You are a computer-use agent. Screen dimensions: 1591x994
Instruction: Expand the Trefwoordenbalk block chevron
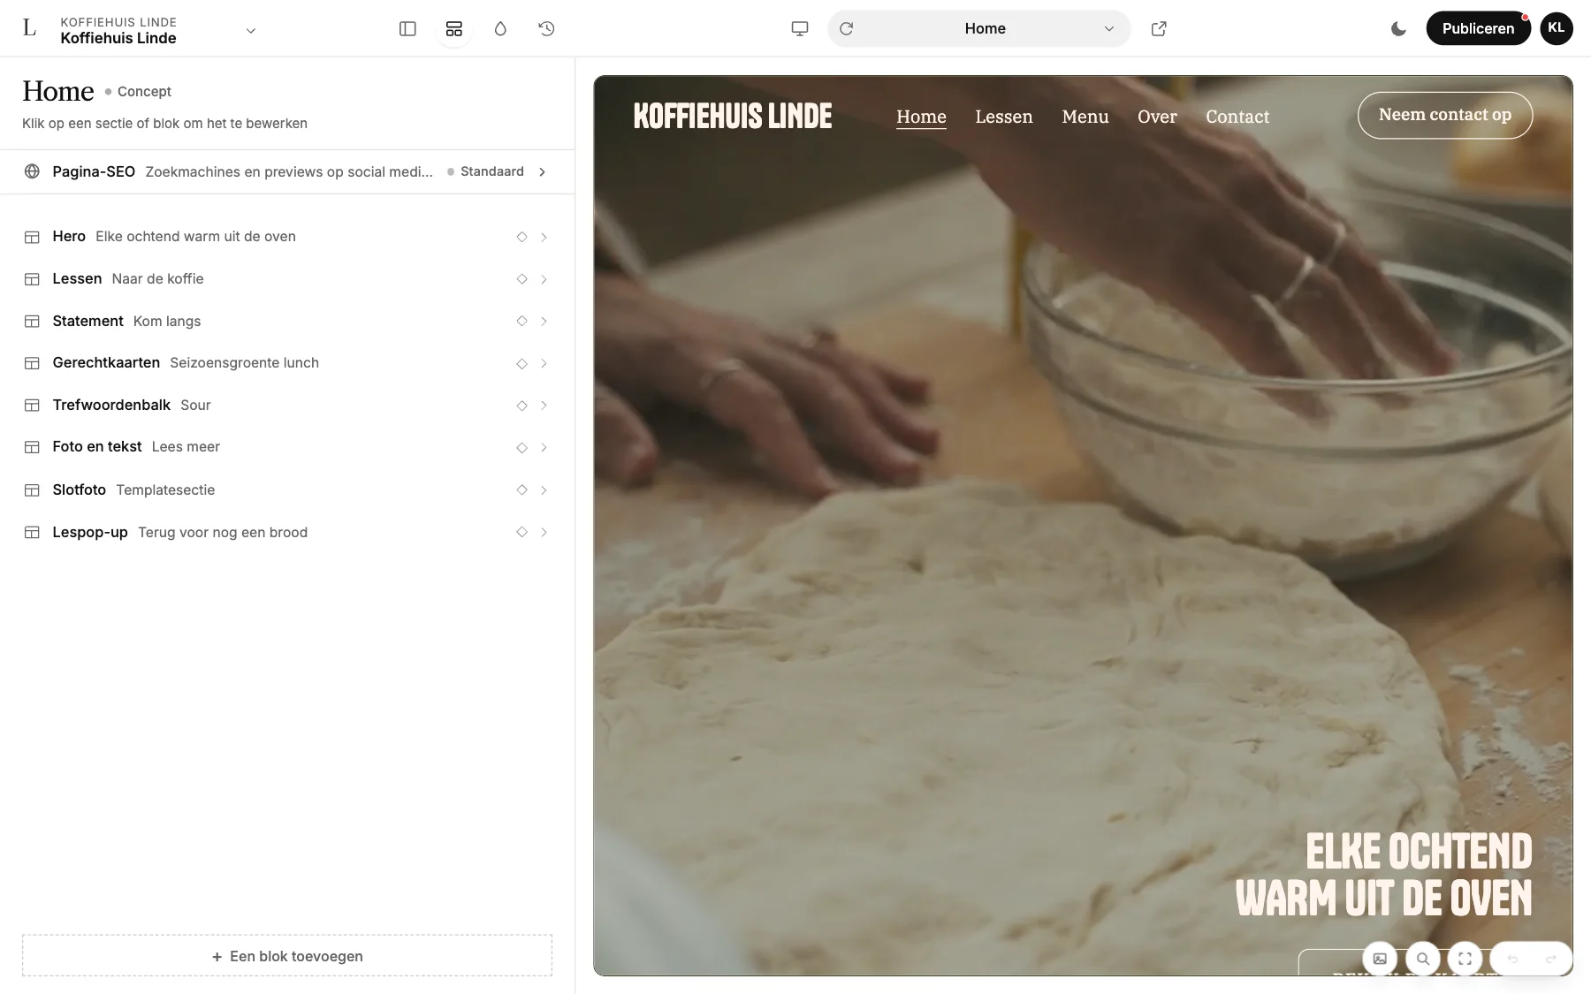click(544, 406)
